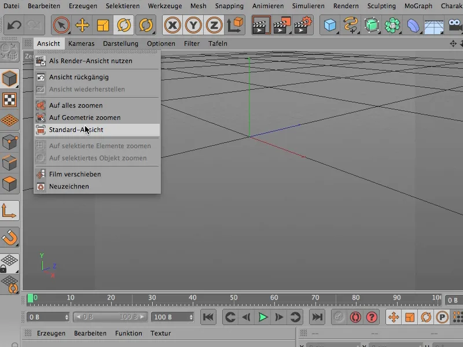Select the Move tool in the toolbar
Image resolution: width=463 pixels, height=347 pixels.
tap(82, 24)
